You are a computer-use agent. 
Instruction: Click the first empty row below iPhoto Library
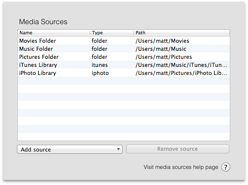(x=124, y=81)
